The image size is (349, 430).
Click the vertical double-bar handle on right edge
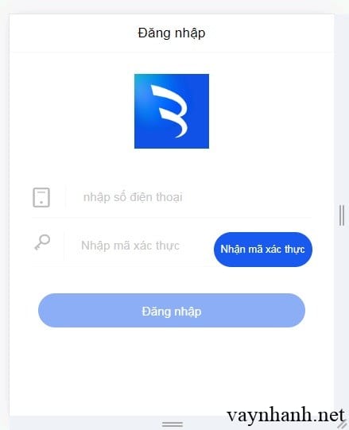click(x=342, y=215)
